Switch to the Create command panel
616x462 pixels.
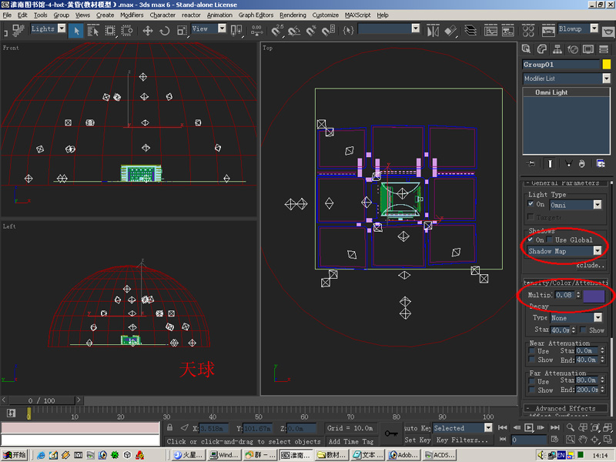click(526, 49)
